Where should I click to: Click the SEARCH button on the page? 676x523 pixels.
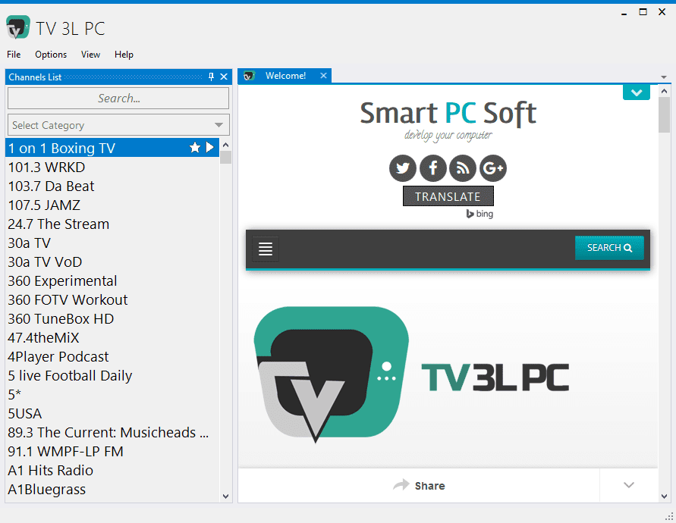pos(609,248)
